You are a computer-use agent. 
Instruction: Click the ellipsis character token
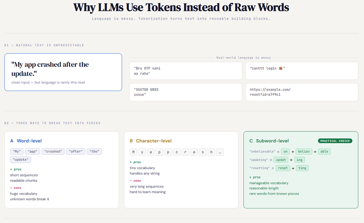click(220, 152)
